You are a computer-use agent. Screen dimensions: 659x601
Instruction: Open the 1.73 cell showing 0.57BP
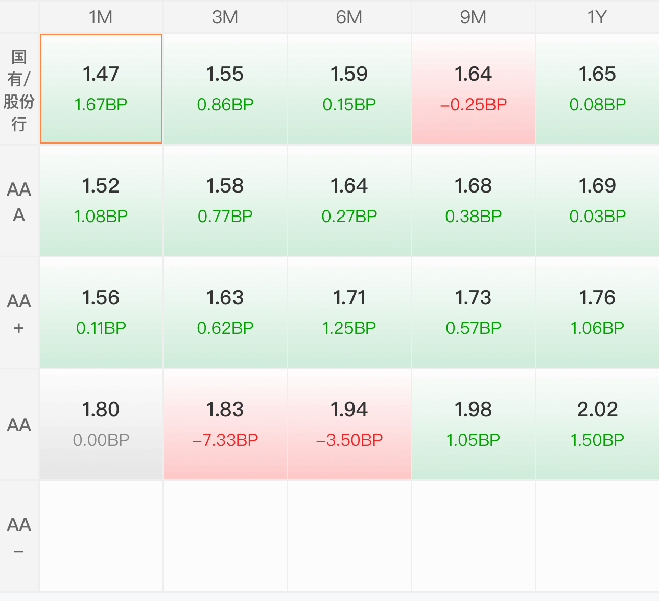point(474,313)
